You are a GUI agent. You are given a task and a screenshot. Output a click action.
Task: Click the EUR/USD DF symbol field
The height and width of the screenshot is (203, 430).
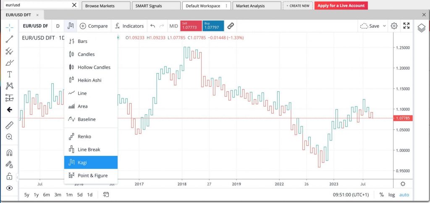click(x=35, y=26)
